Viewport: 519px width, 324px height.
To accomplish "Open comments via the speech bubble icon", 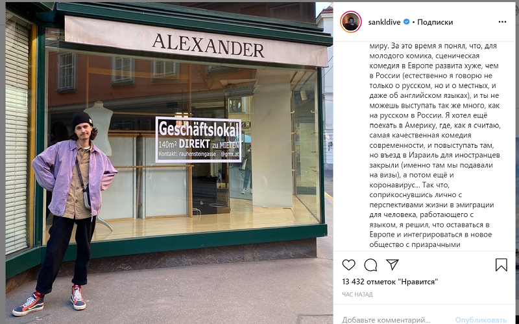I will [x=370, y=265].
